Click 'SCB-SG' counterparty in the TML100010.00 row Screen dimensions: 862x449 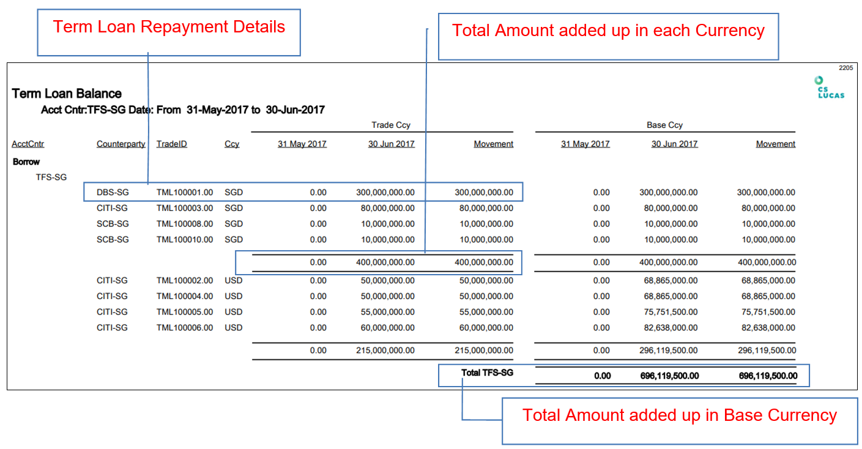113,239
